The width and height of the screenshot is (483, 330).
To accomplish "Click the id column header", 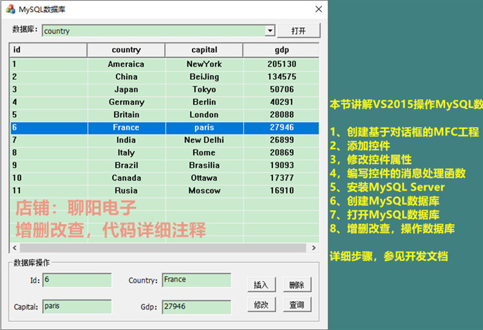I will coord(49,50).
